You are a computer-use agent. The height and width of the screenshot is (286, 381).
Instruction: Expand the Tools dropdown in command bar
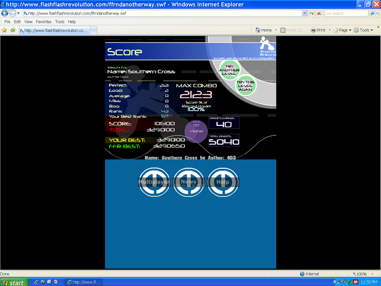click(366, 30)
